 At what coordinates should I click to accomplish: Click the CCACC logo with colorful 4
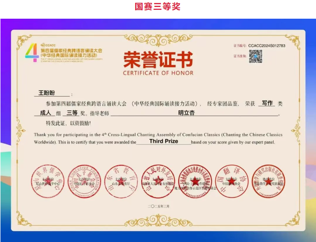64,53
